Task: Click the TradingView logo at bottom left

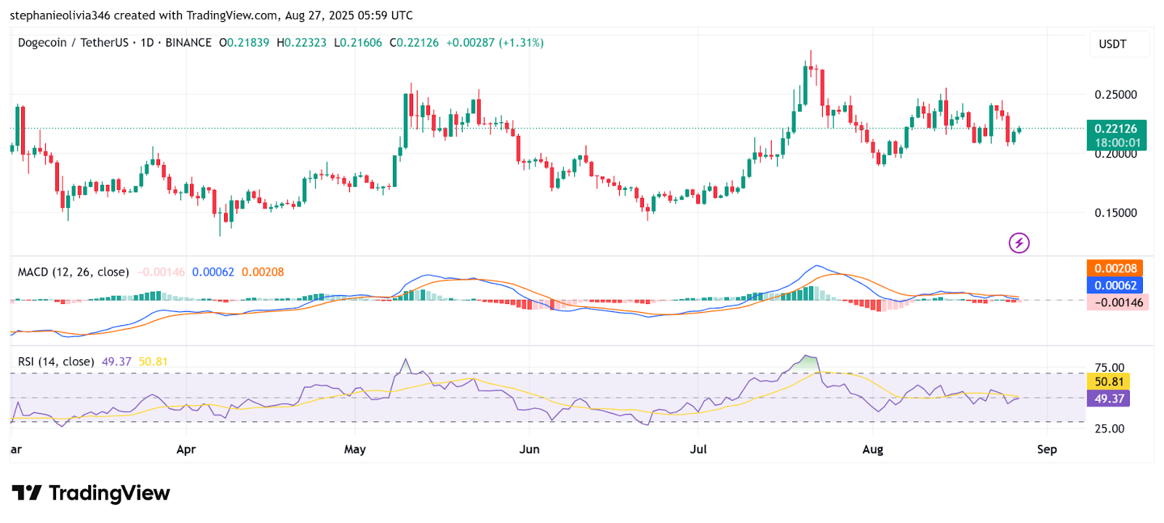Action: coord(91,493)
